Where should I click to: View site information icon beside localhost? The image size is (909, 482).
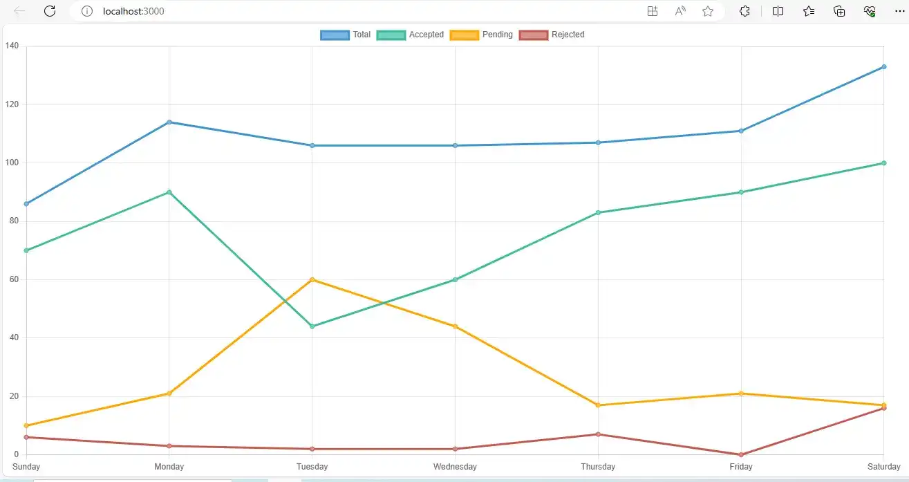pos(87,11)
